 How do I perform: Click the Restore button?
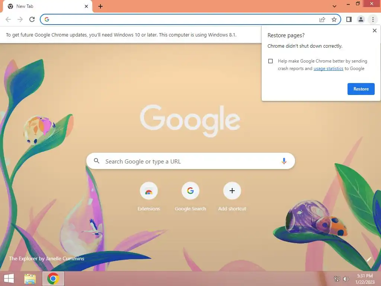point(361,89)
